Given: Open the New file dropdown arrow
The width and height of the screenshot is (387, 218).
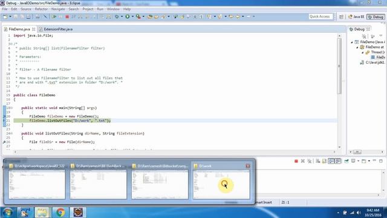Looking at the screenshot, I should coord(10,16).
